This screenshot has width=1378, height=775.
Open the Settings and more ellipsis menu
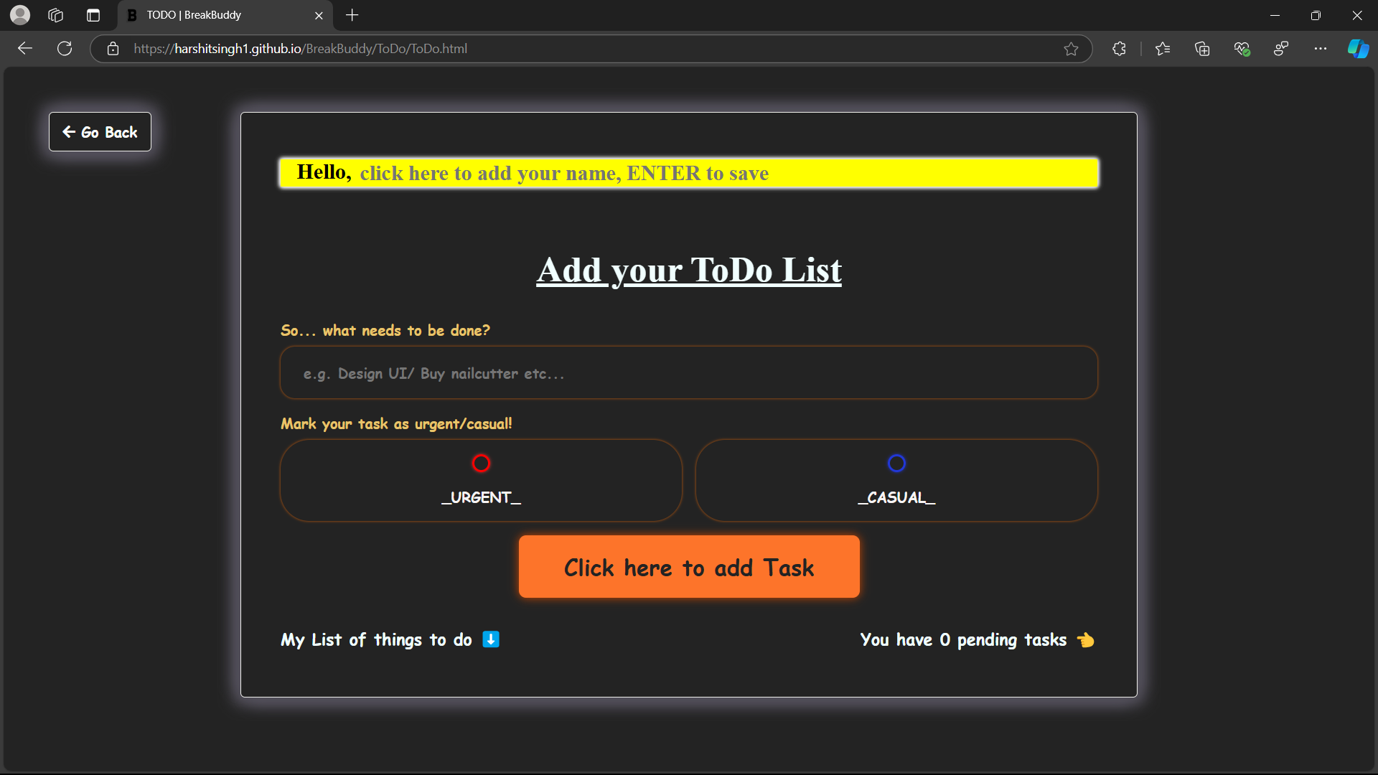click(x=1321, y=49)
